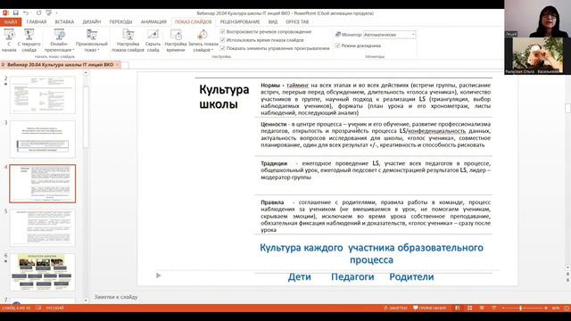Screen dimensions: 571x321
Task: Switch to the ГЛАВНАЯ tab
Action: (x=37, y=22)
